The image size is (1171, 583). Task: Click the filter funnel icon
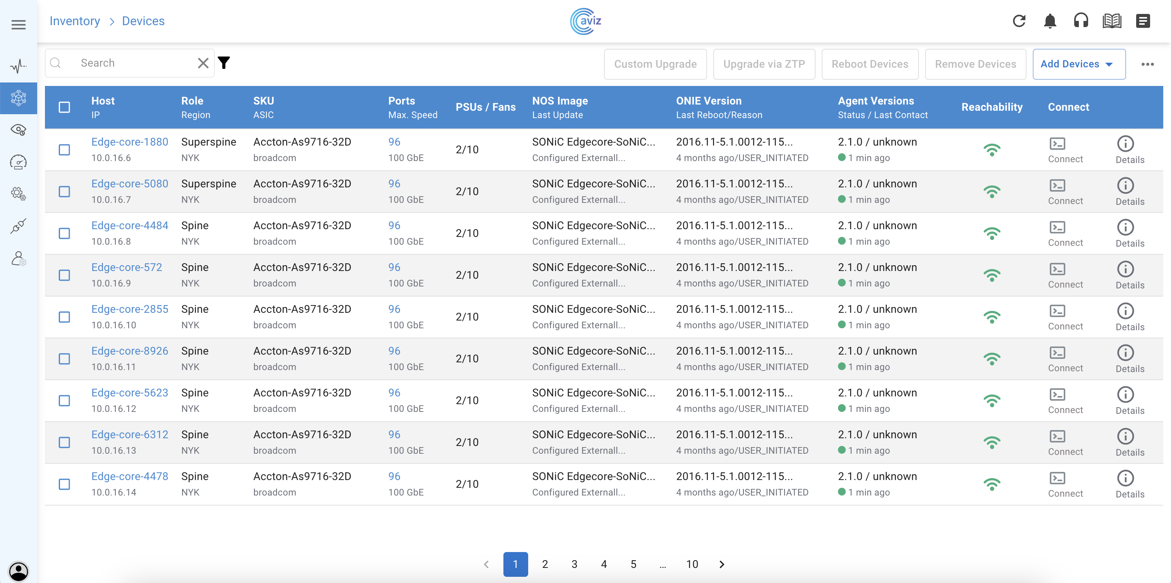click(224, 63)
